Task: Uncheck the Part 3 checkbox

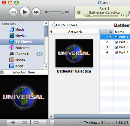Action: pos(116,47)
